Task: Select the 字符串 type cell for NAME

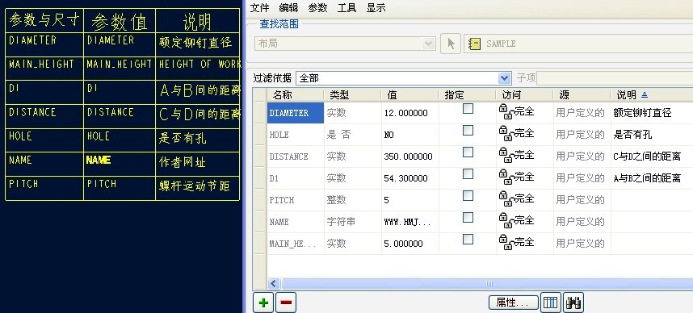Action: [353, 222]
